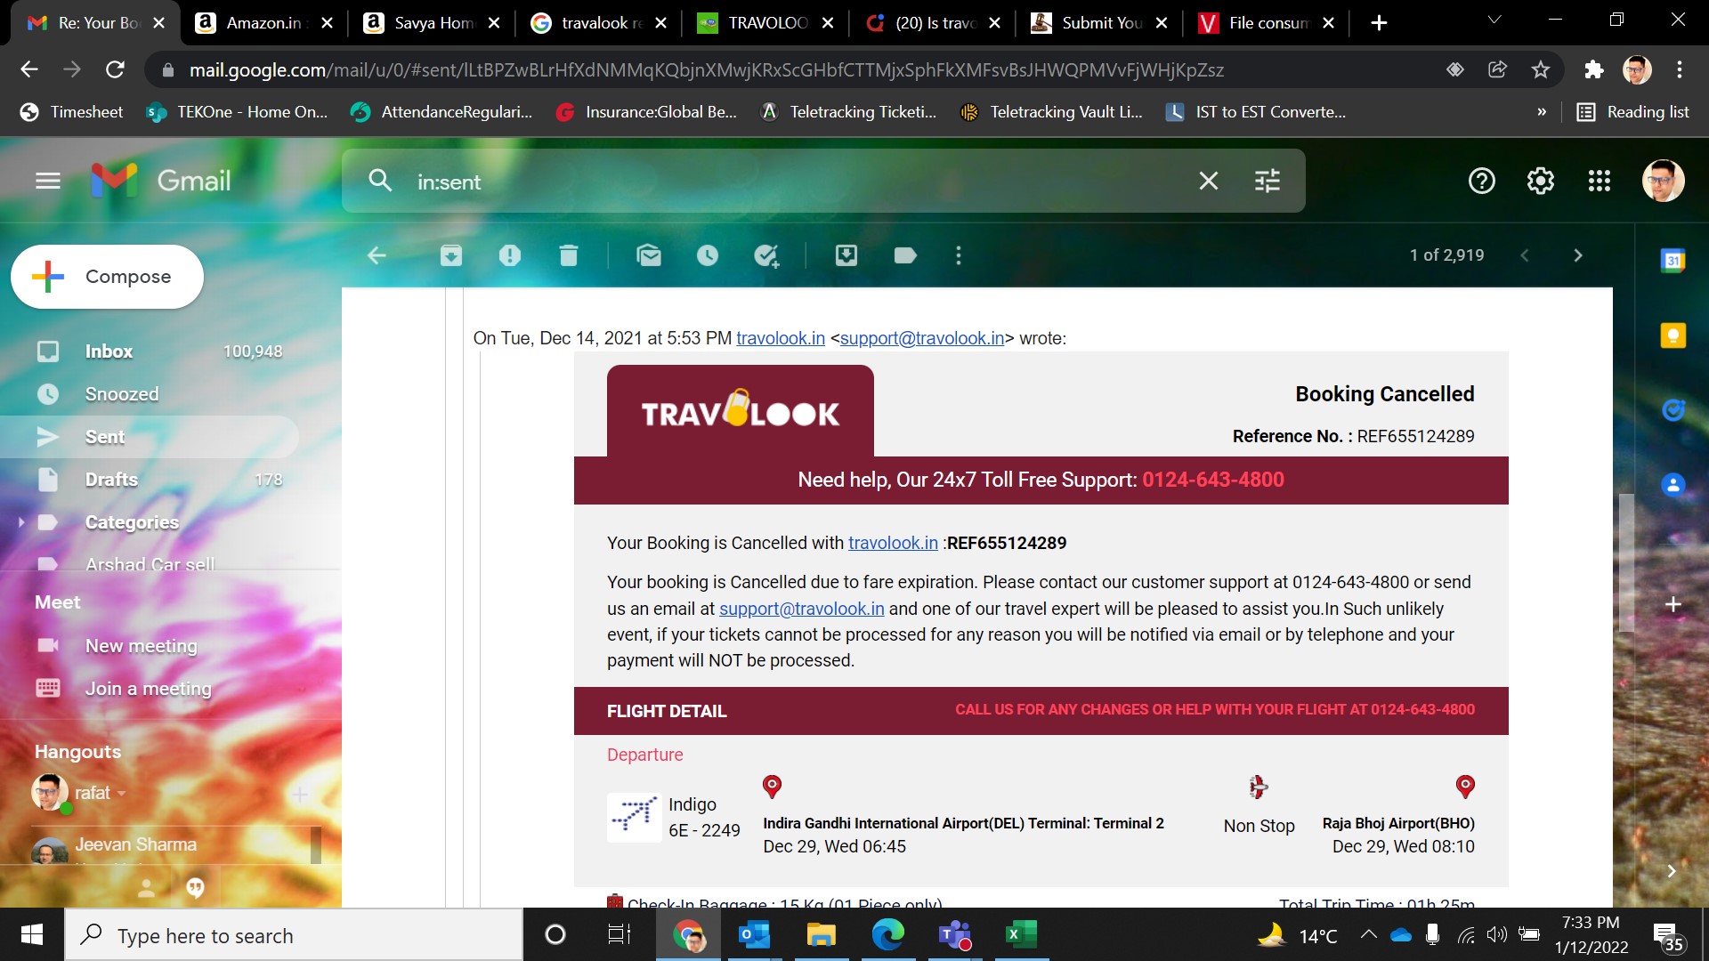Report this email as spam
1709x961 pixels.
pos(510,256)
